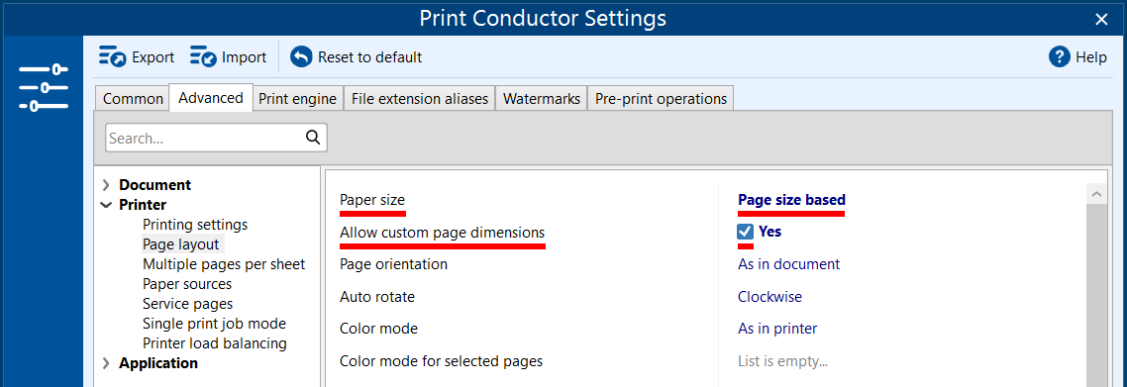
Task: Select Printer load balancing item
Action: coord(214,343)
